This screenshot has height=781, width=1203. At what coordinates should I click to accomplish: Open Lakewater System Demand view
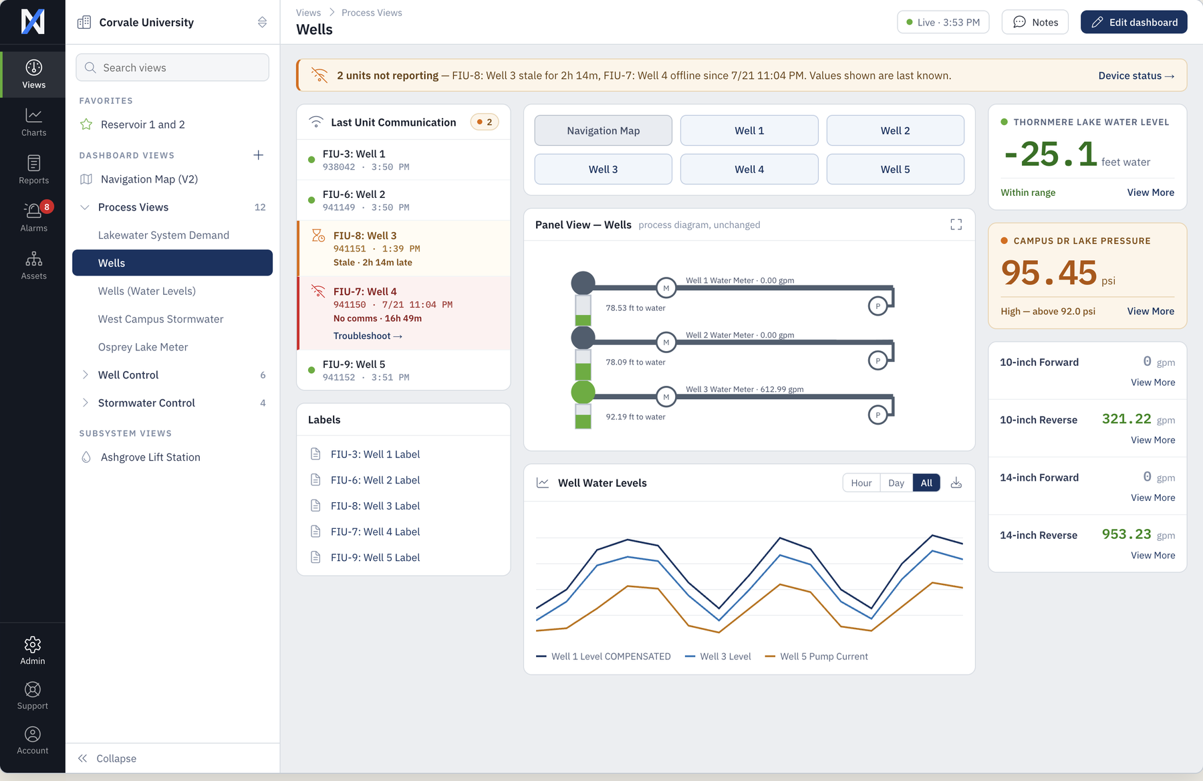point(172,235)
